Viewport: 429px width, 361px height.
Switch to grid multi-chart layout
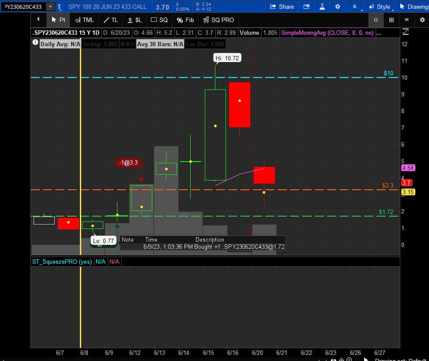(391, 20)
